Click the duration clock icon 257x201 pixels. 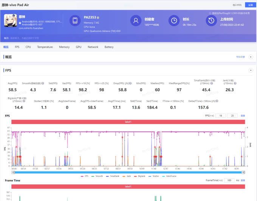pos(174,20)
